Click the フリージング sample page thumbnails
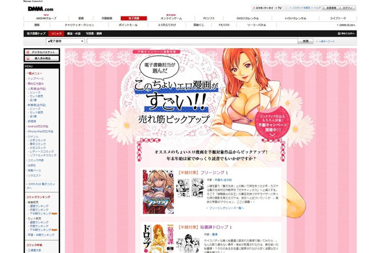The height and width of the screenshot is (253, 381). click(190, 187)
